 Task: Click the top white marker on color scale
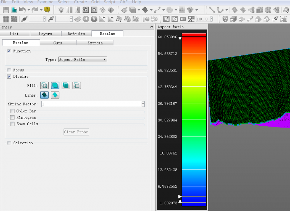[180, 38]
